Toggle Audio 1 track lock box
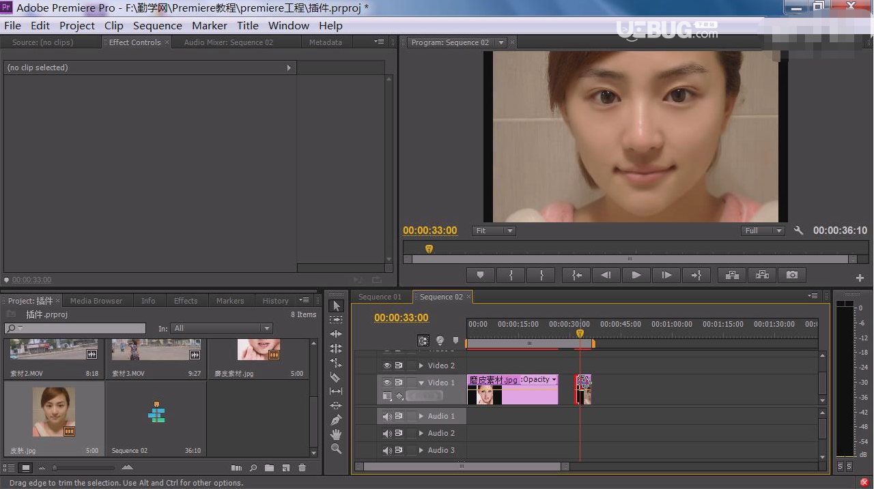The image size is (874, 489). 411,416
